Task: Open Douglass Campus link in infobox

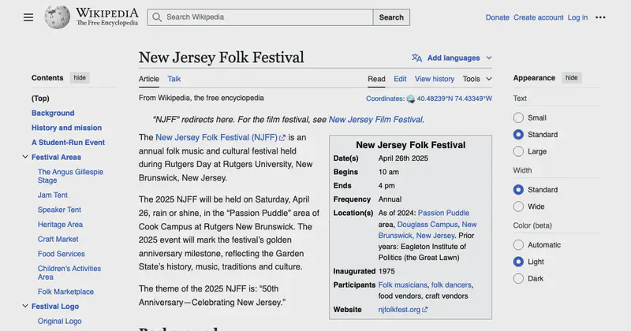Action: pos(428,225)
